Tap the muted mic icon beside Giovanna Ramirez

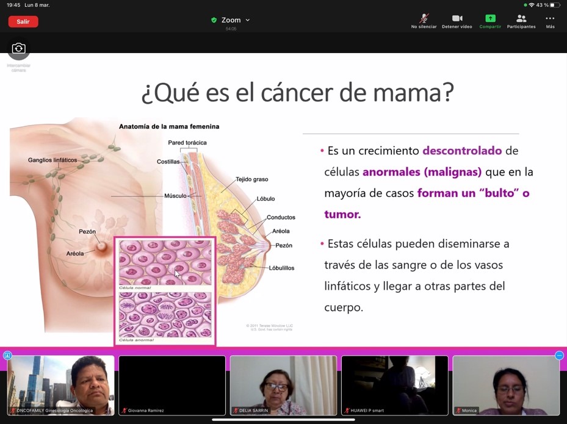point(124,411)
